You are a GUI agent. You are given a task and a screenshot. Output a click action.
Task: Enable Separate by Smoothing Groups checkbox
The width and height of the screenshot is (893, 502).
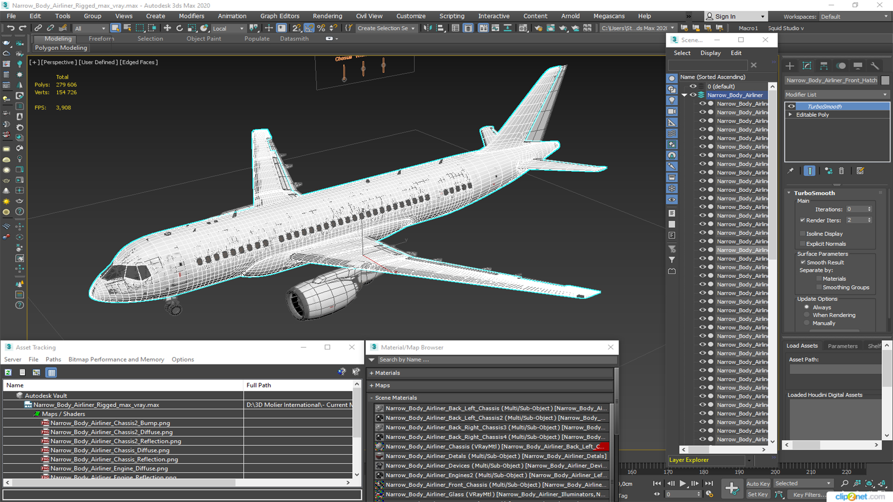[x=819, y=288]
